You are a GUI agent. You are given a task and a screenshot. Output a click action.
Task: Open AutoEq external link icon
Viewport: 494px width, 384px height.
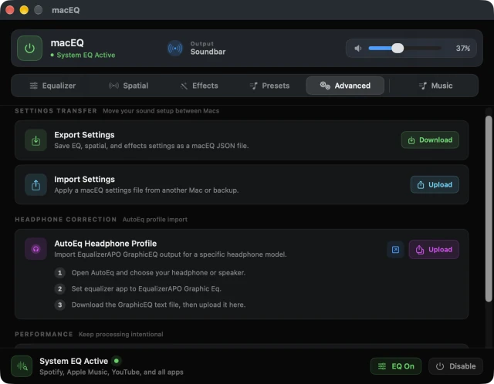pyautogui.click(x=395, y=250)
